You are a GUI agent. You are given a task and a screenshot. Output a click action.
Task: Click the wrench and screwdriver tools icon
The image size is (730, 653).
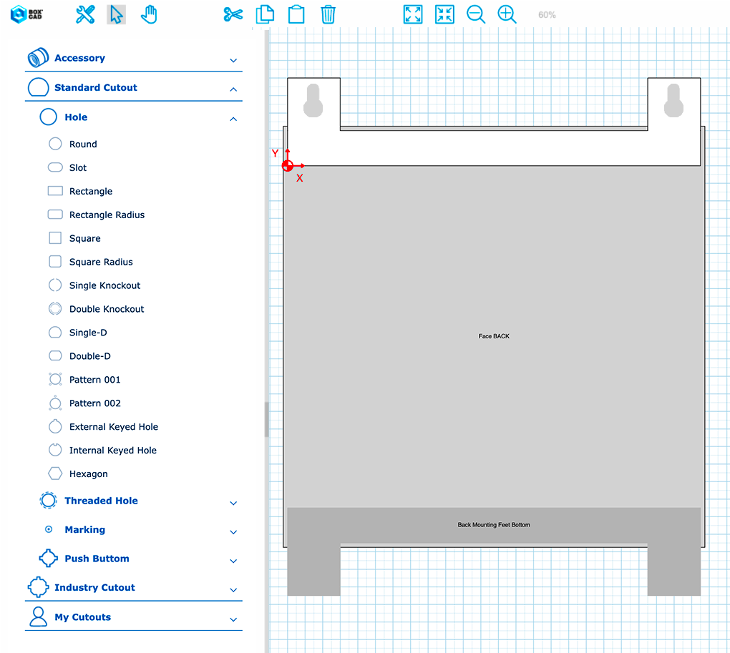[85, 14]
